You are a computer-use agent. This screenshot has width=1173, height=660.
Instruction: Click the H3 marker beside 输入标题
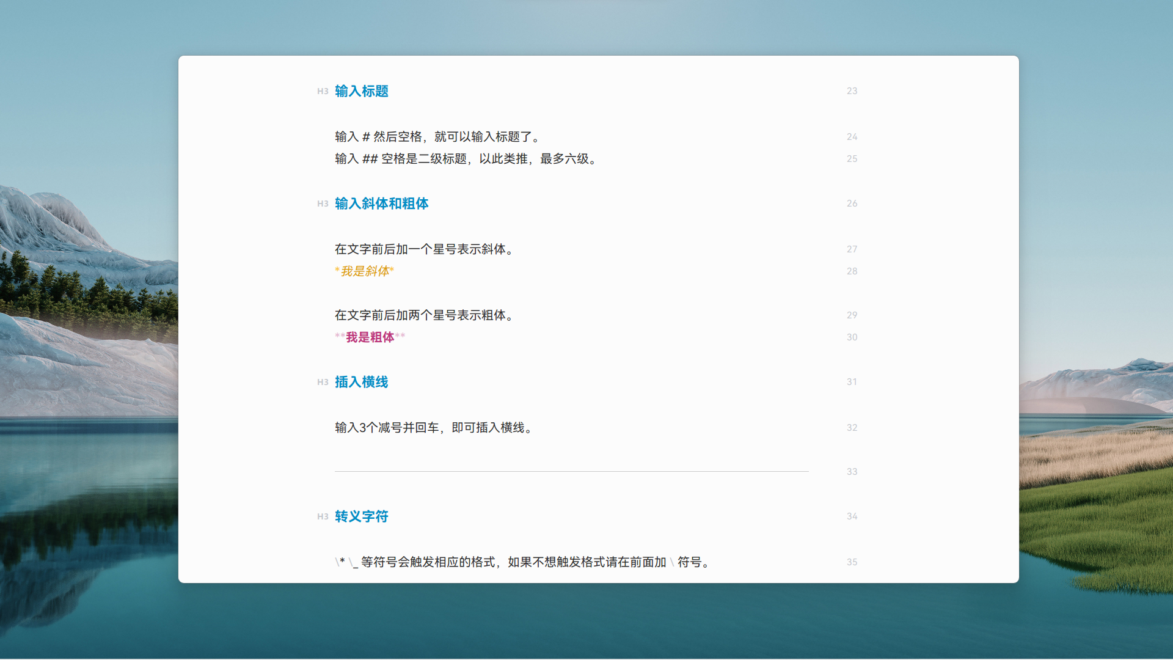pos(323,92)
